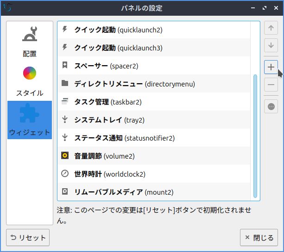Select the システムトレイ (tray2) entry
The image size is (284, 252).
[x=154, y=120]
